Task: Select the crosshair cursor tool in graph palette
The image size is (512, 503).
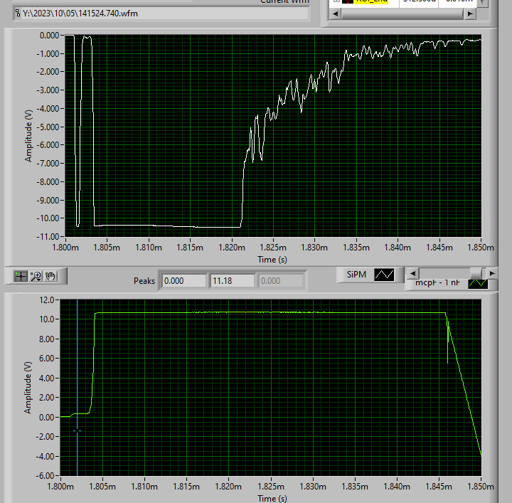Action: click(x=21, y=276)
